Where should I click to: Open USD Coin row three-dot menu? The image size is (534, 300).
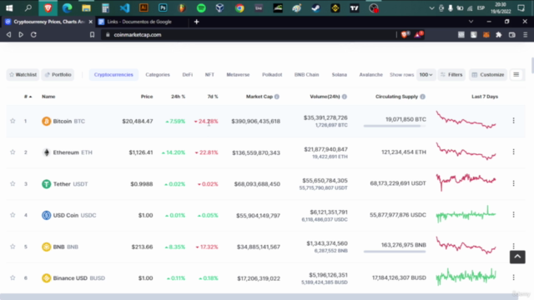pyautogui.click(x=514, y=215)
